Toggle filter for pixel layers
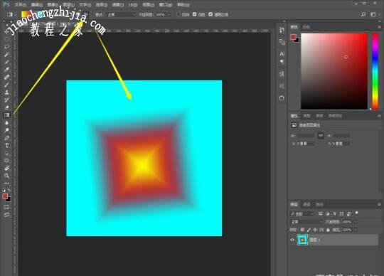The image size is (384, 276). pos(320,214)
